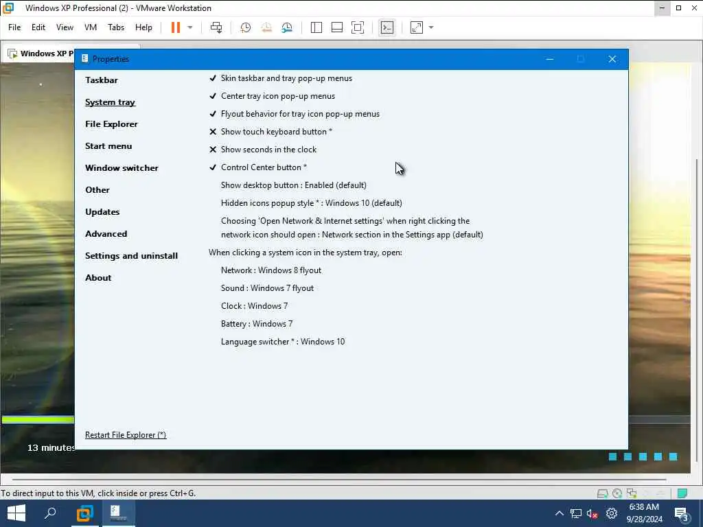The width and height of the screenshot is (703, 527).
Task: Open the View menu
Action: [x=65, y=27]
